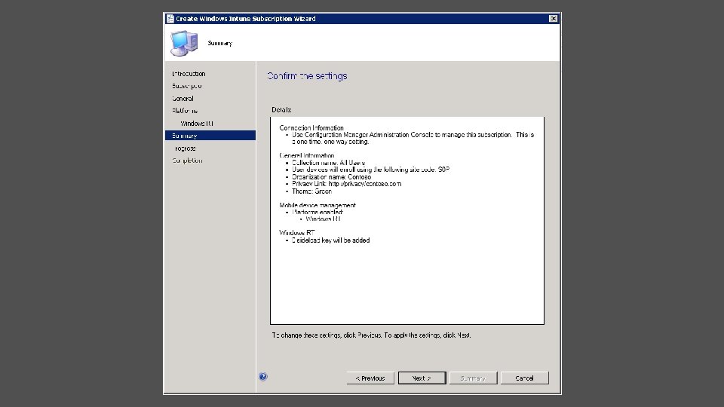This screenshot has height=407, width=724.
Task: Click the 'Platforms enabled:' line
Action: coord(318,213)
